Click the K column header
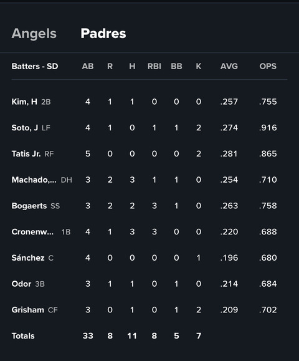This screenshot has width=299, height=361. pos(199,66)
